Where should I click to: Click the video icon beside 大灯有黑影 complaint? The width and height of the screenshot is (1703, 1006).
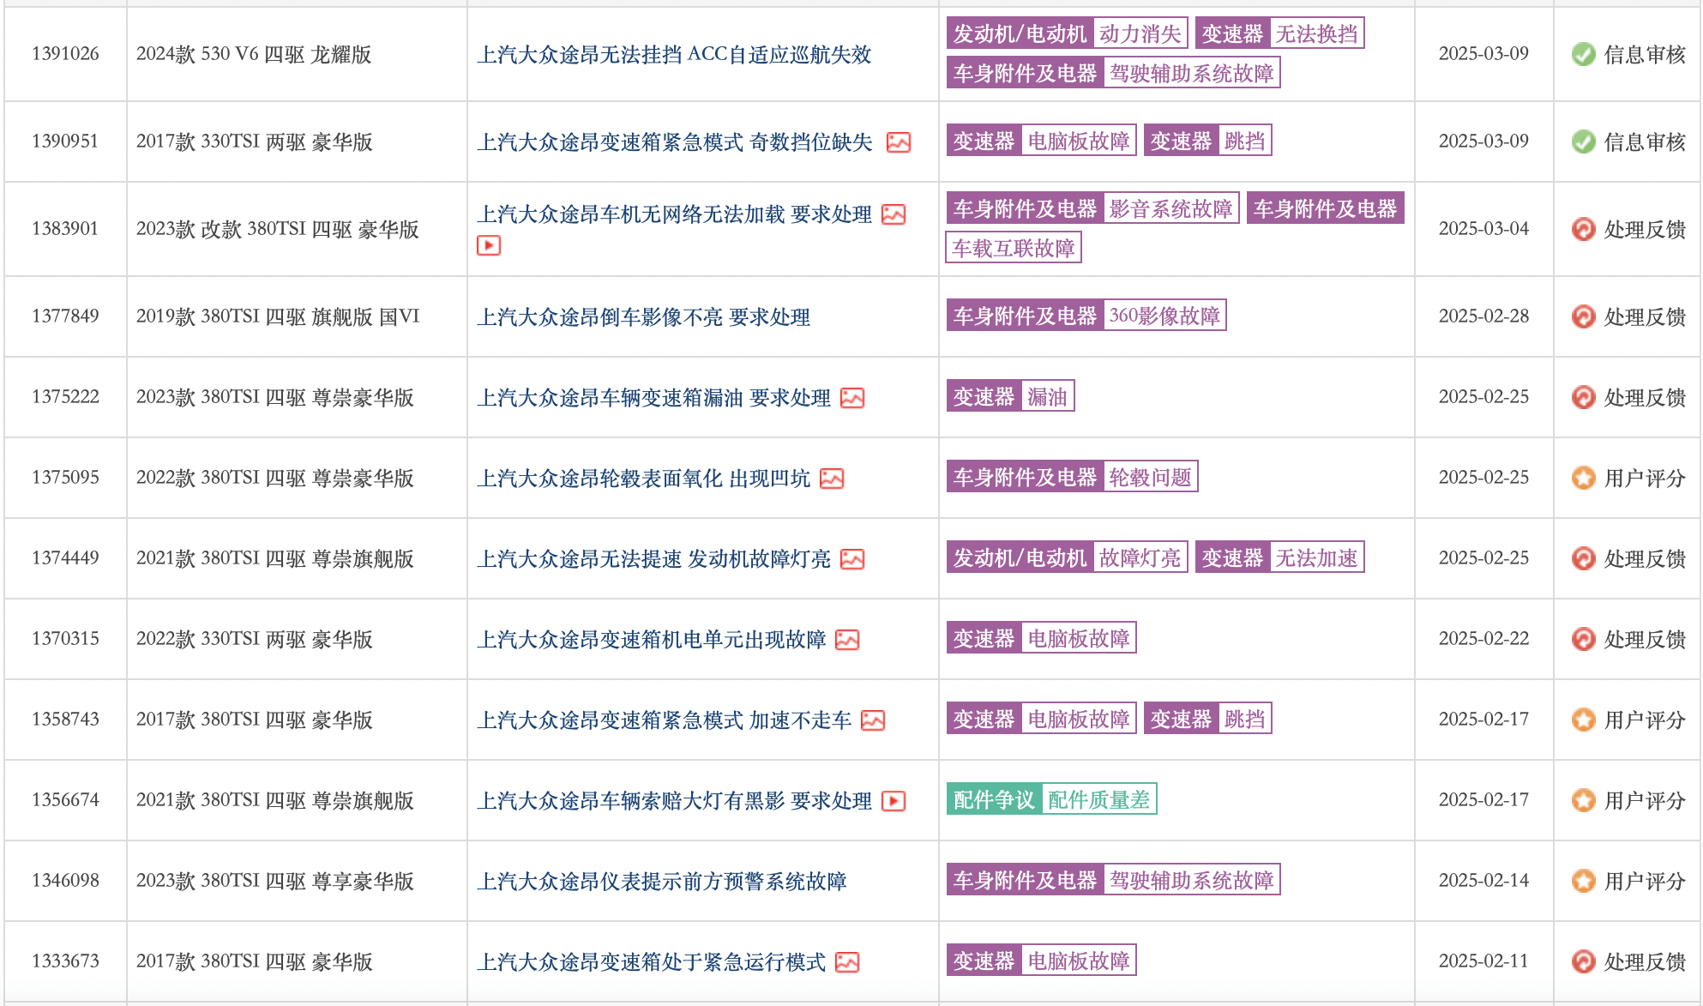[x=894, y=801]
